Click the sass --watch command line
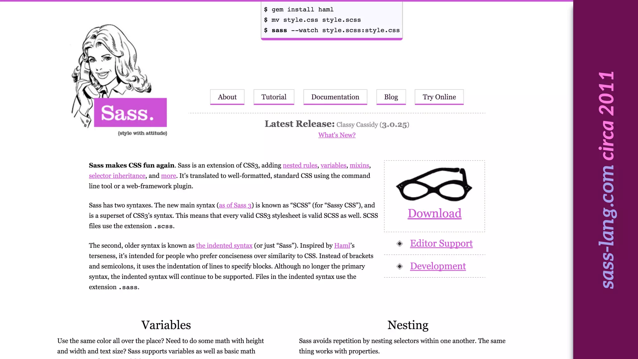 tap(332, 30)
